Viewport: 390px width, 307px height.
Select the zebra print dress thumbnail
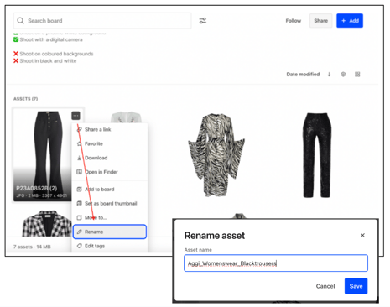(x=216, y=154)
